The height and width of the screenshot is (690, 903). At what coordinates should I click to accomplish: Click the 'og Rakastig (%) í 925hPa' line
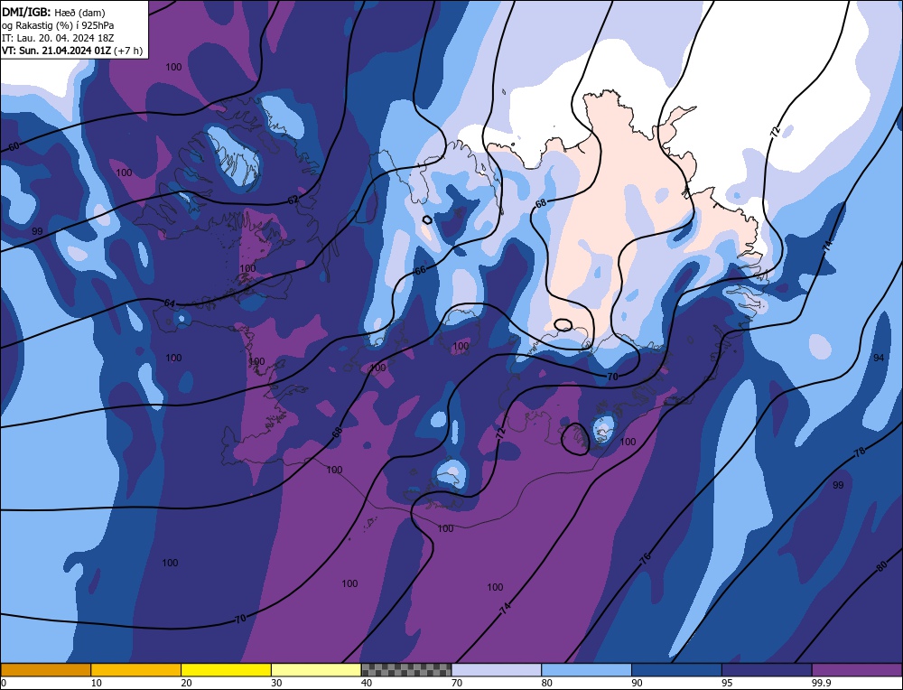pos(58,25)
